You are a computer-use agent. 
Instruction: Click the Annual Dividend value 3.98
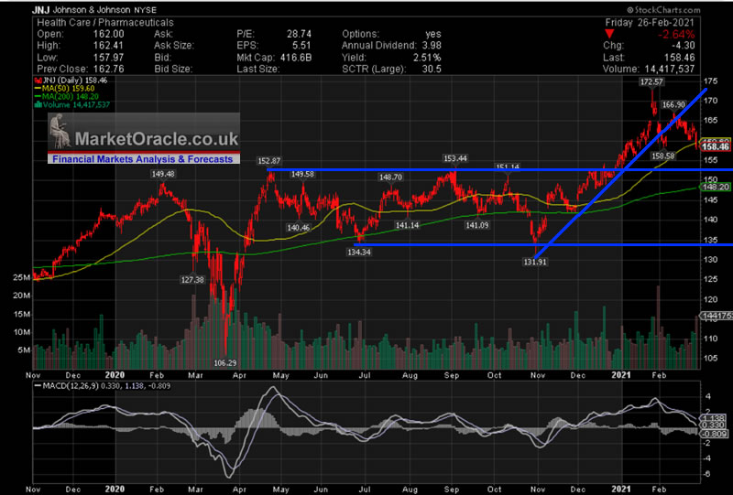(431, 46)
